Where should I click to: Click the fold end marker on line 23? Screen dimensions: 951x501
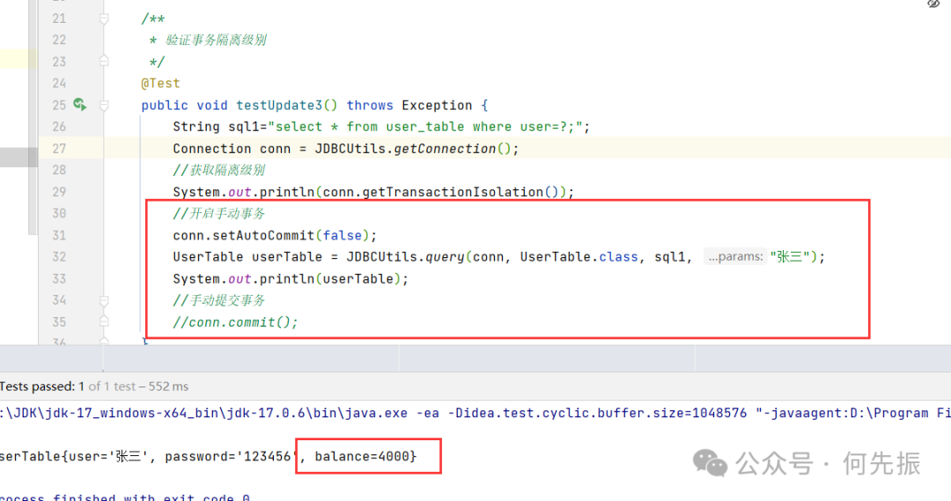tap(104, 62)
